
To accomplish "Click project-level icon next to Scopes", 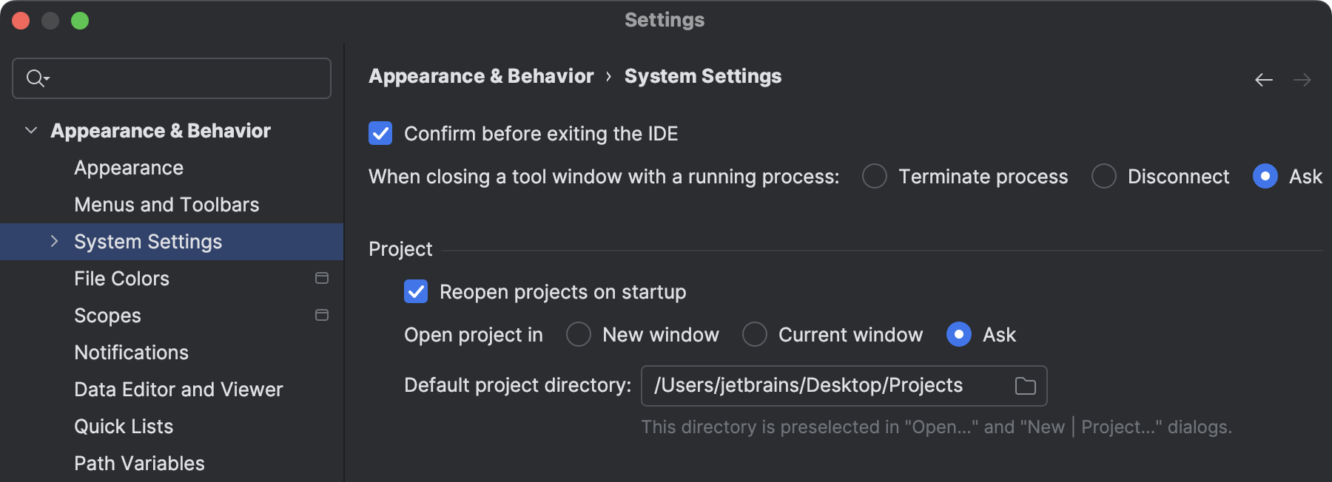I will click(x=322, y=316).
